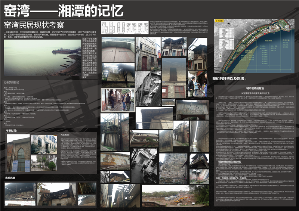Open the wide red wooden door photo
Image resolution: width=299 pixels, height=211 pixels.
pyautogui.click(x=118, y=50)
